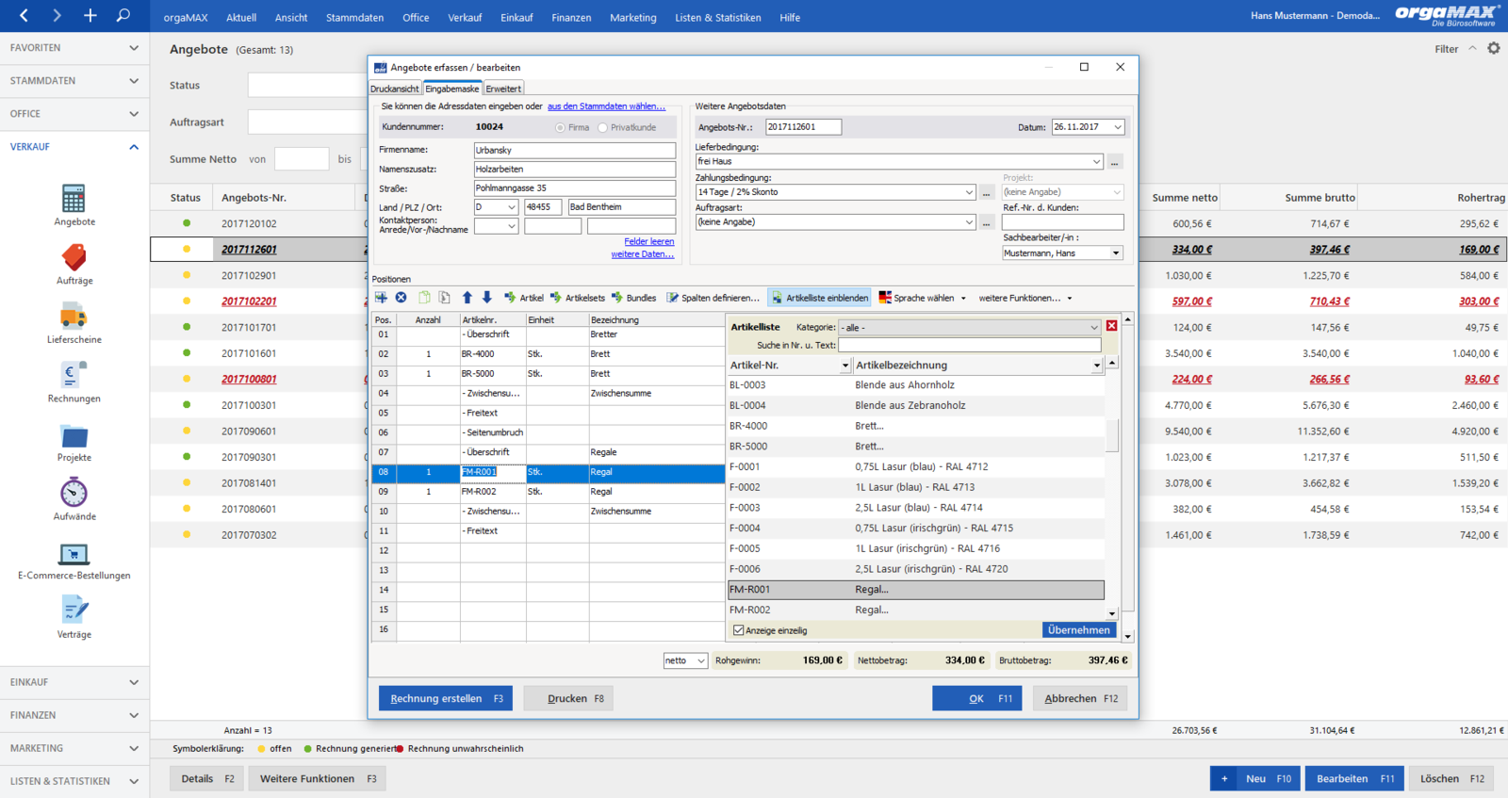Select the Firma radio button

[x=561, y=127]
